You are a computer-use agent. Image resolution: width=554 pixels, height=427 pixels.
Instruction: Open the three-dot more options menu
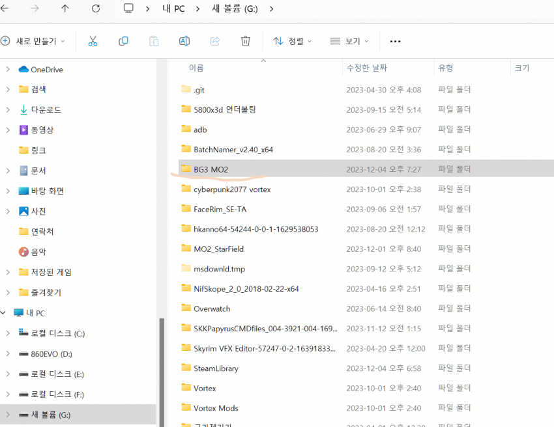click(395, 41)
